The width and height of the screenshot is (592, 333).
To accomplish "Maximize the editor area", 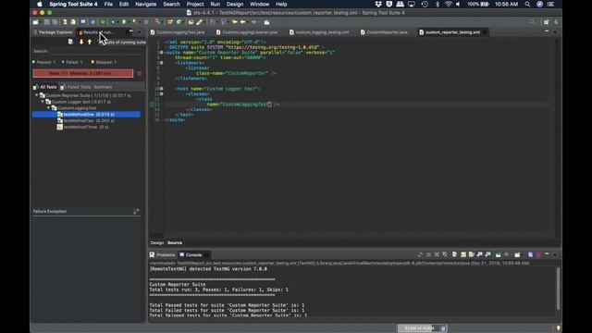I will click(x=555, y=31).
